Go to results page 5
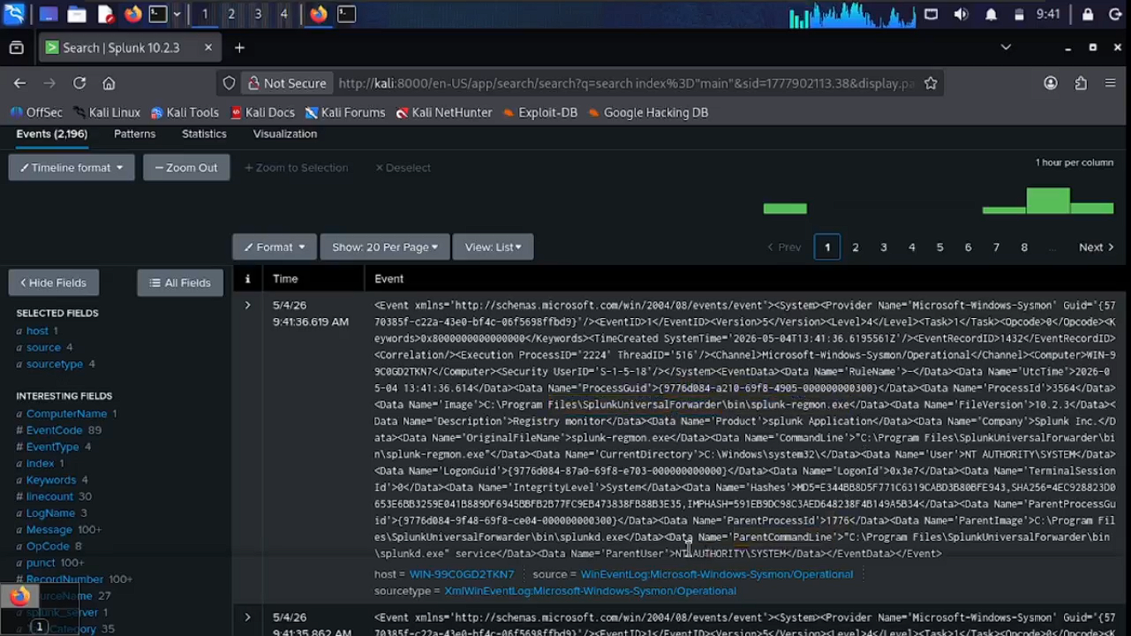The image size is (1131, 636). (x=940, y=247)
